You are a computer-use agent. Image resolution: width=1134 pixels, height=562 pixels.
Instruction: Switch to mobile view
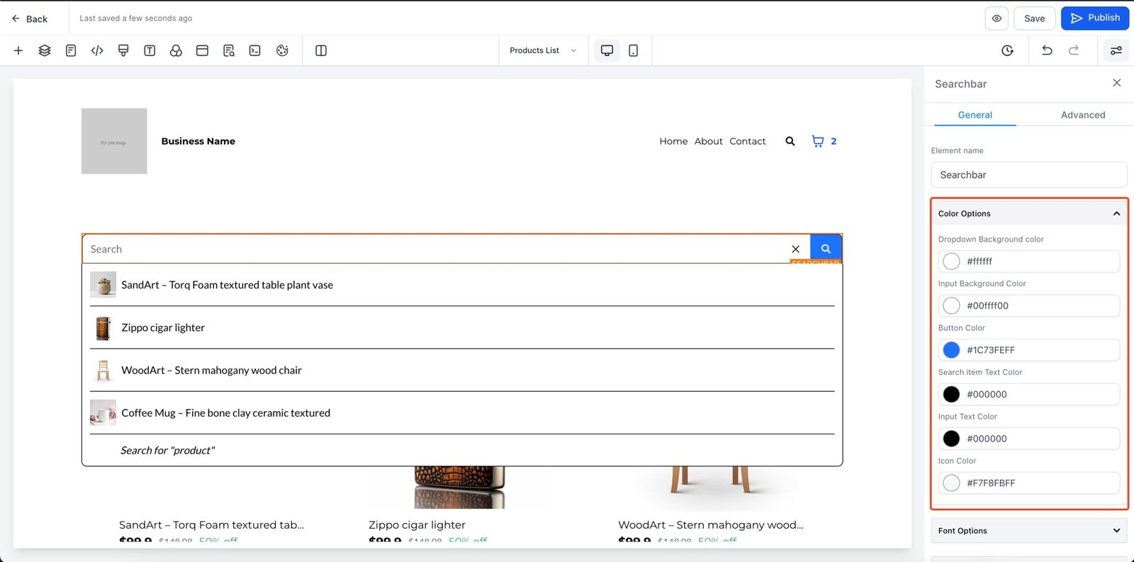tap(633, 50)
